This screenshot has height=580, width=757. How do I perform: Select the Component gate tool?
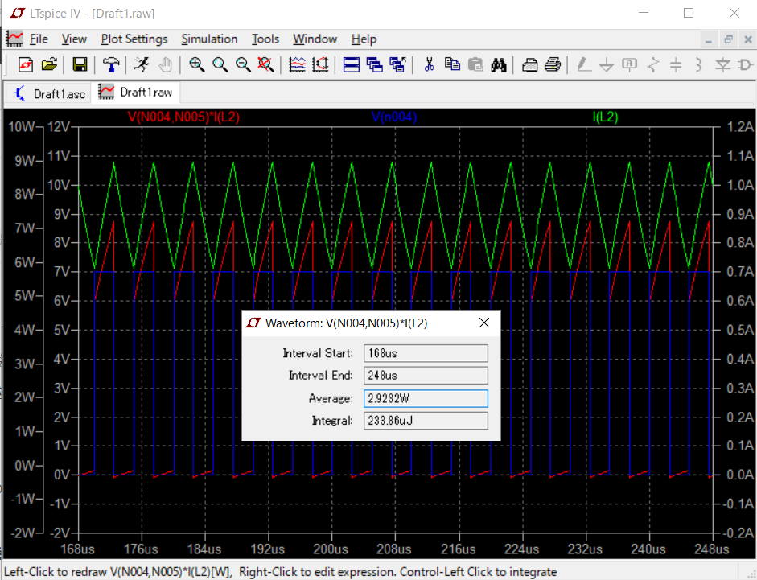click(746, 64)
